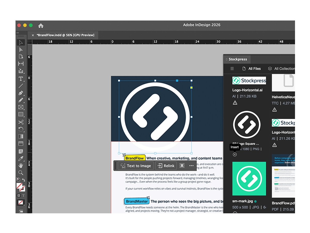310x233 pixels.
Task: Close the BrandFlow.indd document tab
Action: point(33,35)
